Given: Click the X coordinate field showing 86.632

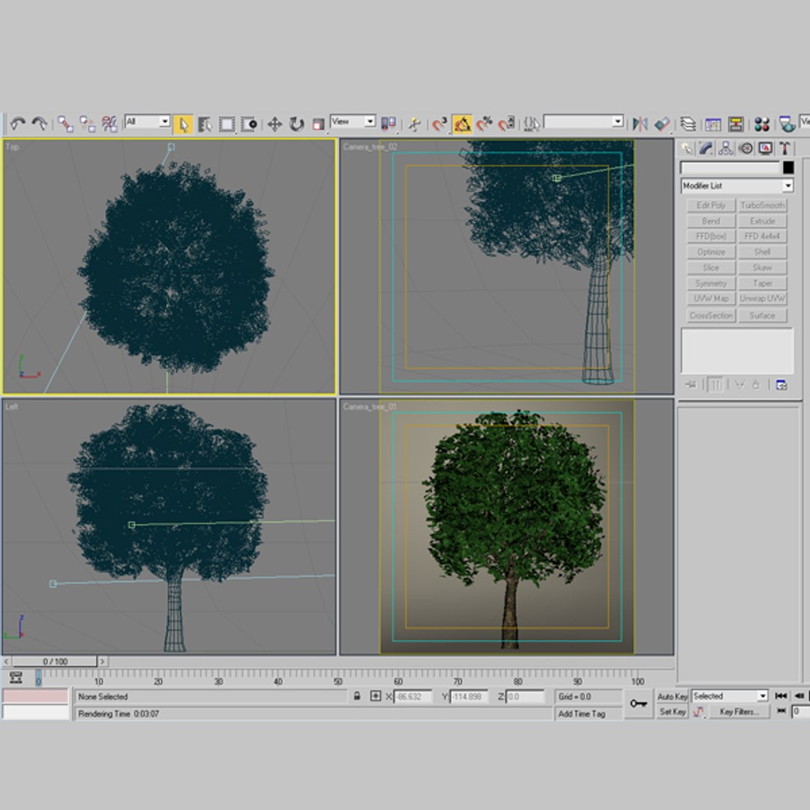Looking at the screenshot, I should tap(412, 696).
